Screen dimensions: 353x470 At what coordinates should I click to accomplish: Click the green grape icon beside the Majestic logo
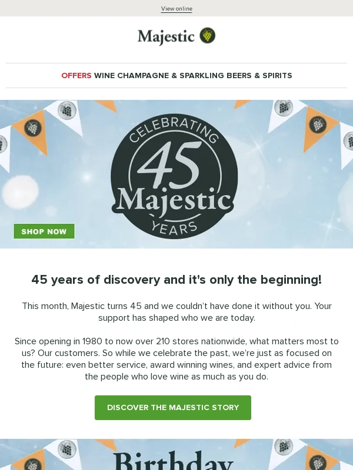[208, 35]
